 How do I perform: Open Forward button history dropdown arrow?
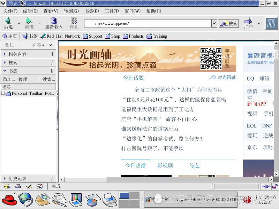40,23
